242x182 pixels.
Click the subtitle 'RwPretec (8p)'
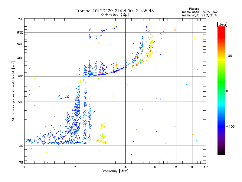point(115,15)
